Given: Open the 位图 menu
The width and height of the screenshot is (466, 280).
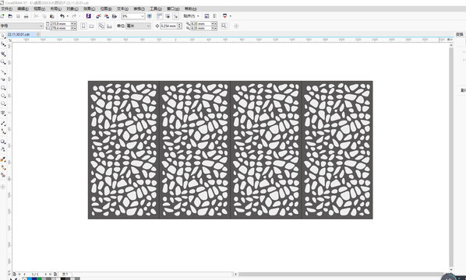Looking at the screenshot, I should pyautogui.click(x=106, y=9).
